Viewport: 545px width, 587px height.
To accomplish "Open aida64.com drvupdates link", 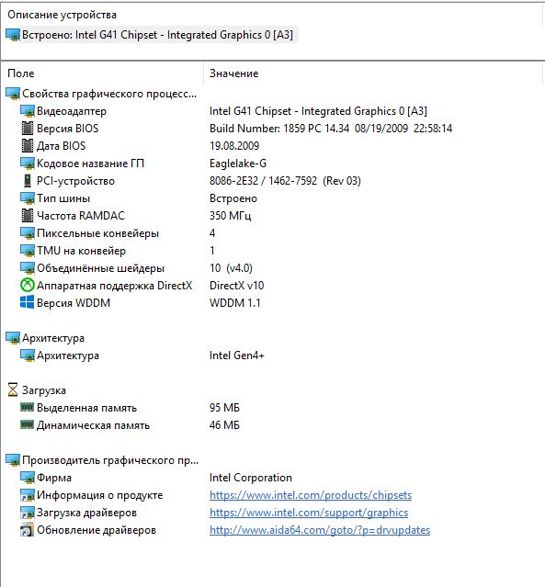I will [320, 530].
